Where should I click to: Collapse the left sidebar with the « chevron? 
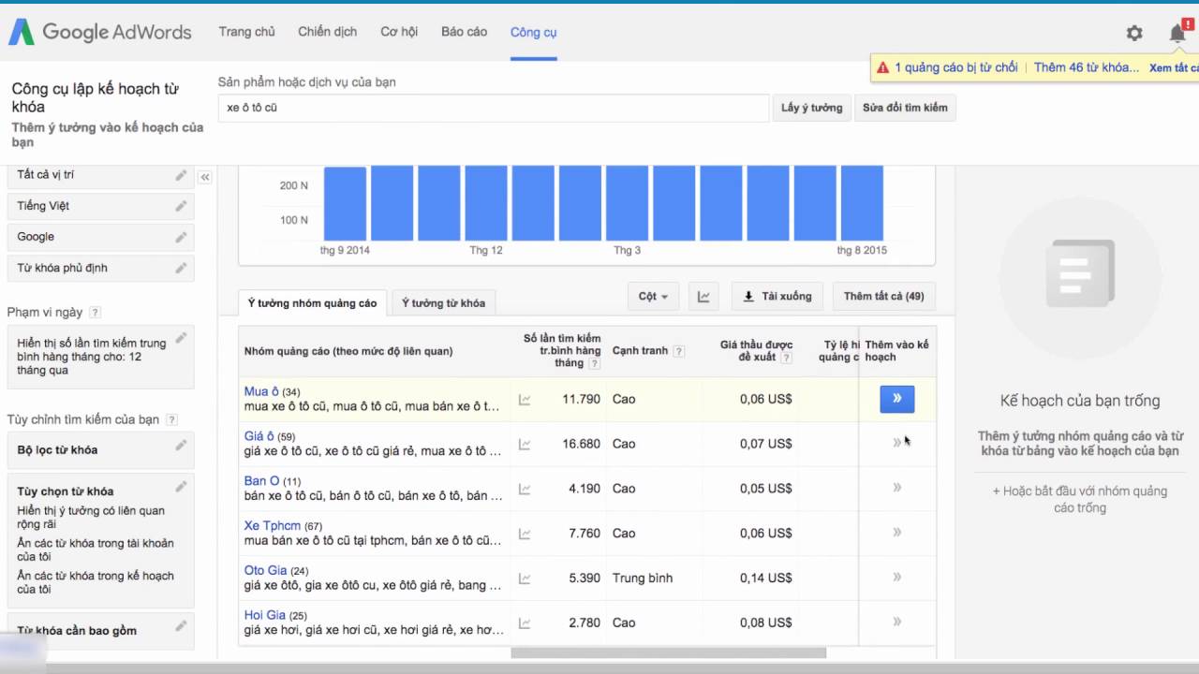point(204,176)
